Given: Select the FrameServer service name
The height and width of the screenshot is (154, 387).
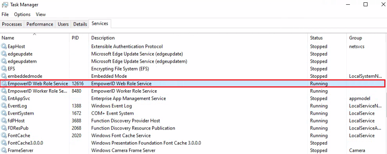Looking at the screenshot, I should [x=21, y=150].
